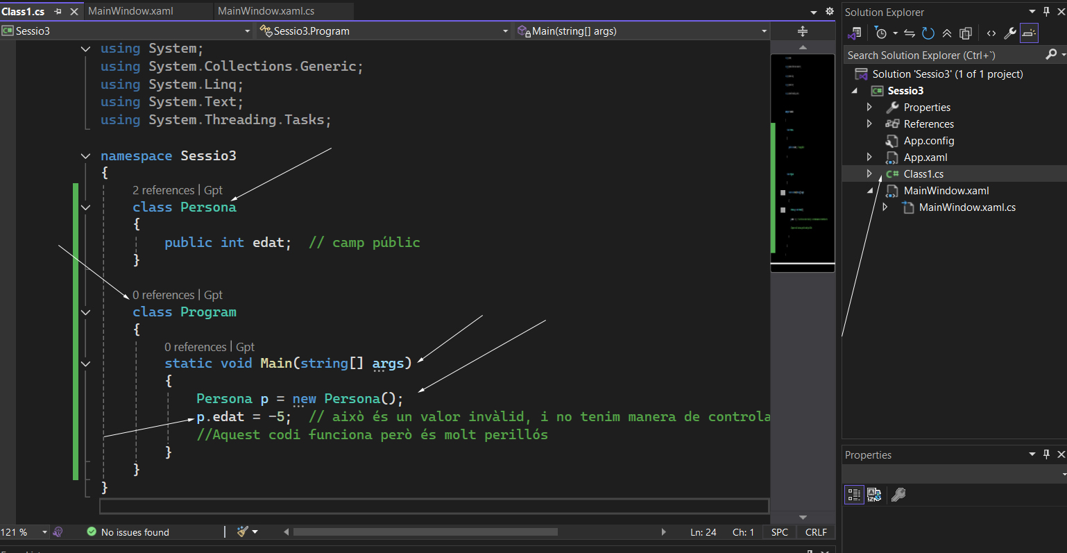Viewport: 1067px width, 553px height.
Task: Click Sync with Active Document icon
Action: 909,33
